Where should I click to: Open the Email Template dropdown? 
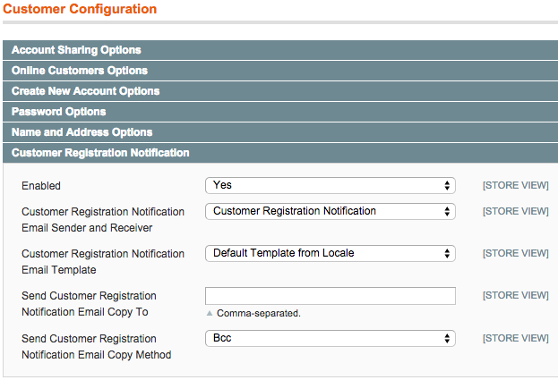[x=331, y=253]
